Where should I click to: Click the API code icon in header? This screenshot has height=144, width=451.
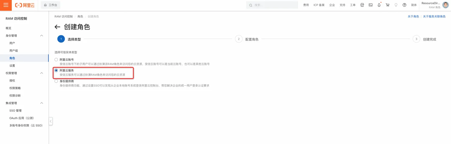click(362, 5)
